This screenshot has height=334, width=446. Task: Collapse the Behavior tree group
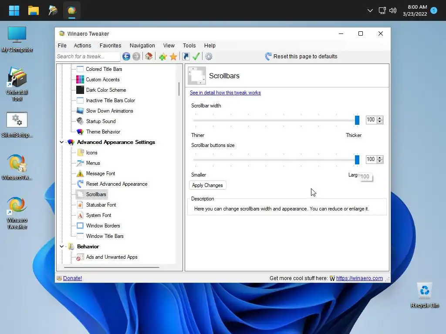61,247
